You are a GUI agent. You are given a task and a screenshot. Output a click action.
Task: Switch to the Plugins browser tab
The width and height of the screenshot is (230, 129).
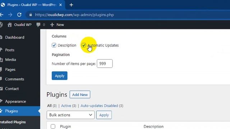pyautogui.click(x=32, y=5)
